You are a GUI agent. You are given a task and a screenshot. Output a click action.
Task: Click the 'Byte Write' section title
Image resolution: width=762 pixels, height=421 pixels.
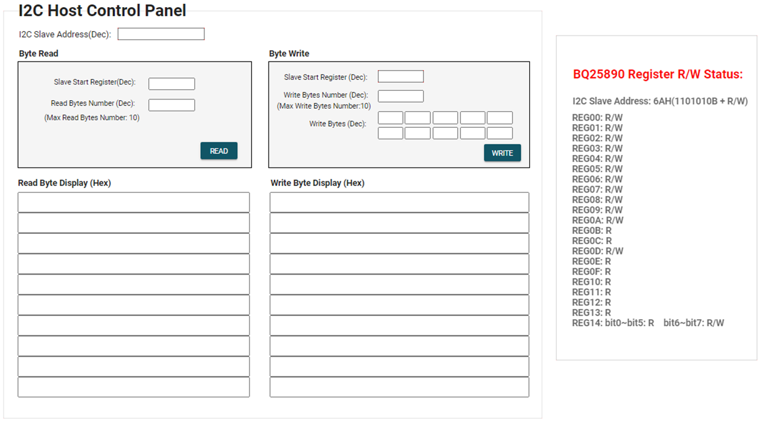[x=289, y=54]
